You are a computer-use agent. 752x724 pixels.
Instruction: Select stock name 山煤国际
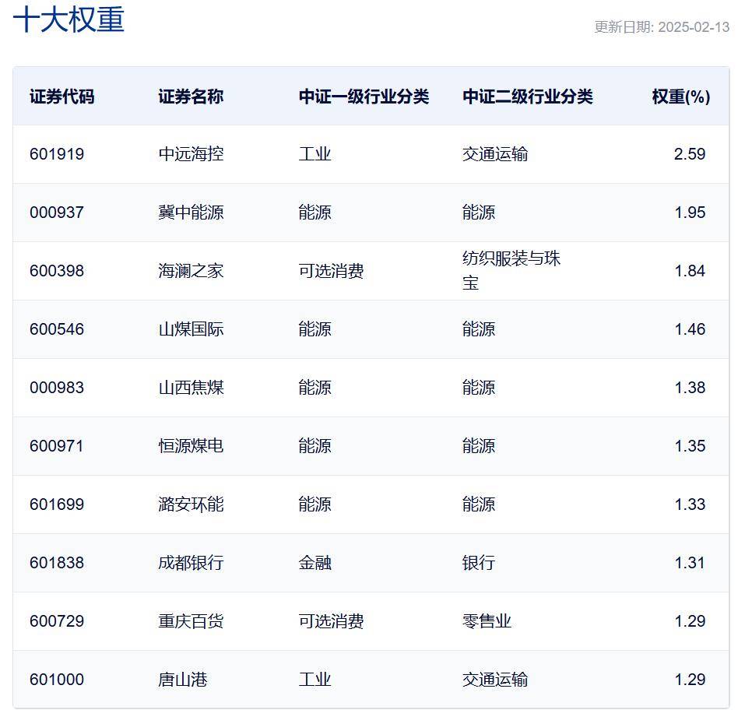coord(191,329)
